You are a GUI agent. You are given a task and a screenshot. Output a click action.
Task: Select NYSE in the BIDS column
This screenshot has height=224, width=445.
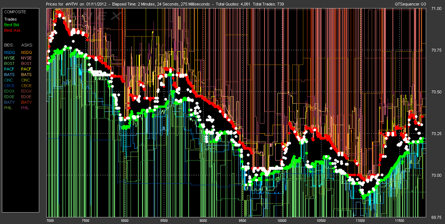click(10, 58)
